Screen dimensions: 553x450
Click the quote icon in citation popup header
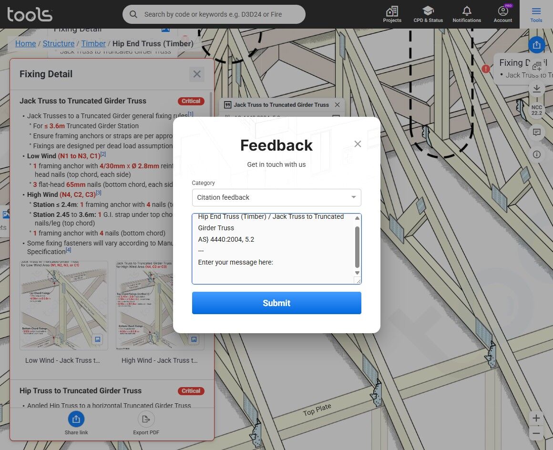(227, 105)
